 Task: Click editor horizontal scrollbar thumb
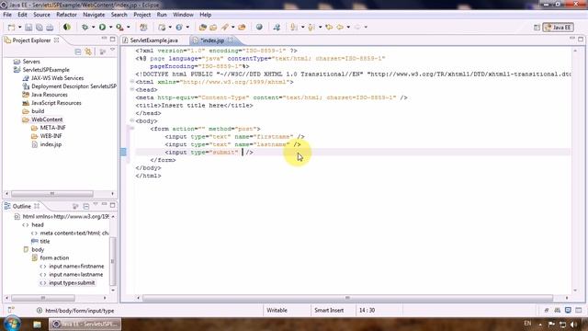pos(347,298)
